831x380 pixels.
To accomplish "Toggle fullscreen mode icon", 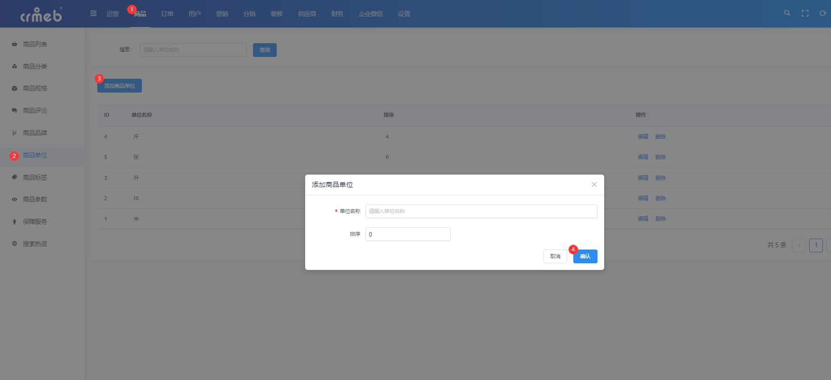I will coord(805,13).
